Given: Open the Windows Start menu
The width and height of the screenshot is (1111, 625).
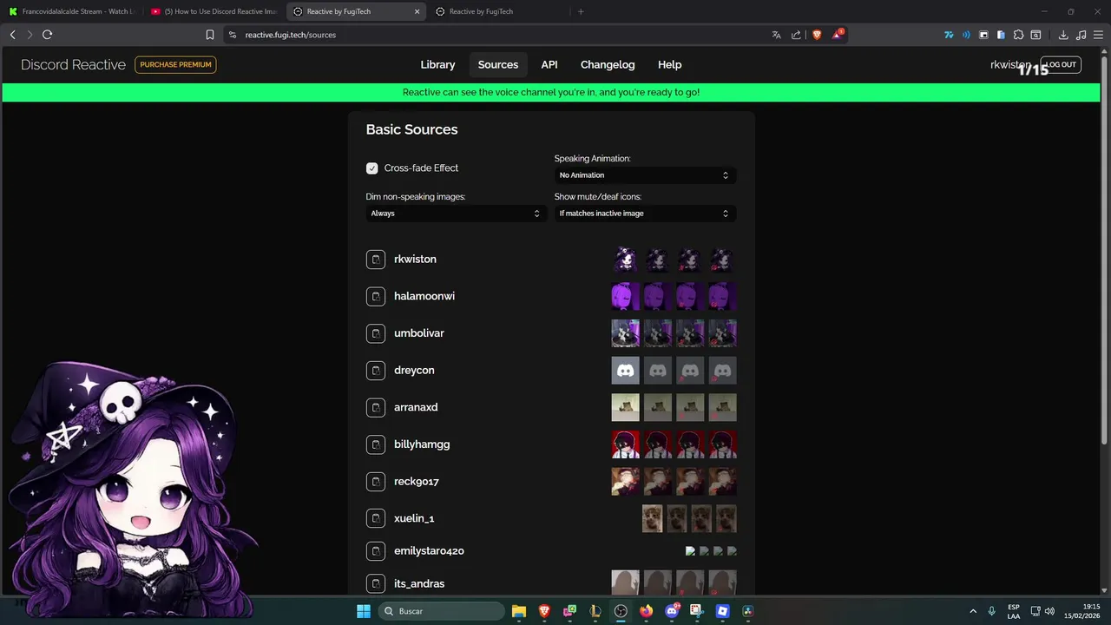Looking at the screenshot, I should (364, 611).
